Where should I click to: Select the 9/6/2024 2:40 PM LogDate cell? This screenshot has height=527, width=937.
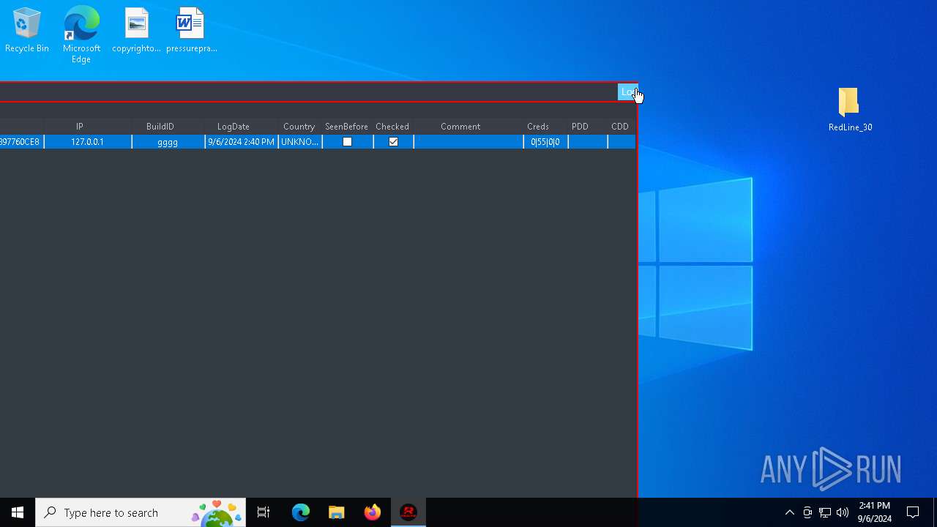point(241,142)
